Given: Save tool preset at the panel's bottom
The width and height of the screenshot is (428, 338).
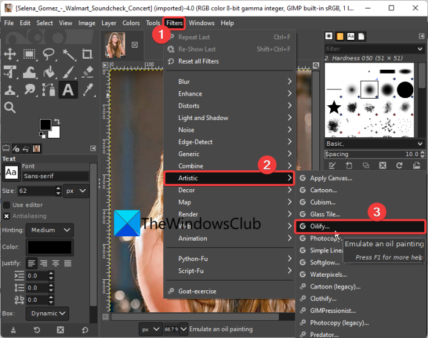Looking at the screenshot, I should click(13, 330).
